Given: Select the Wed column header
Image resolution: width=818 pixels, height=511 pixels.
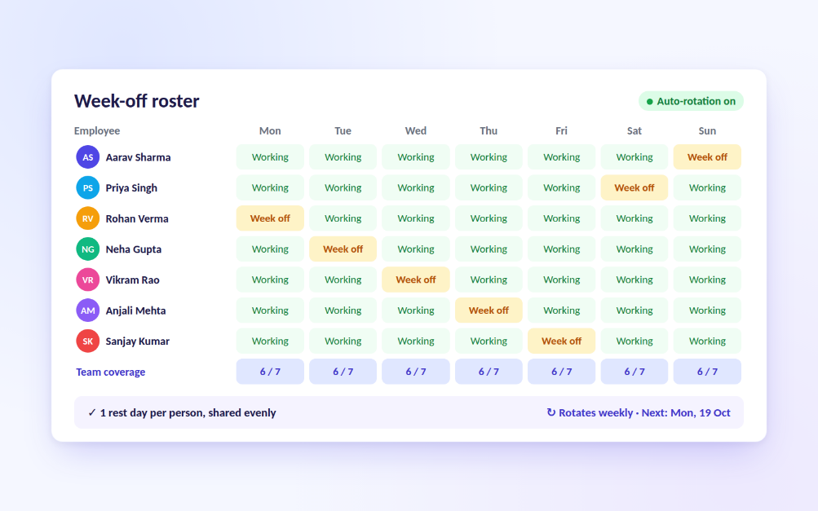Looking at the screenshot, I should click(416, 131).
